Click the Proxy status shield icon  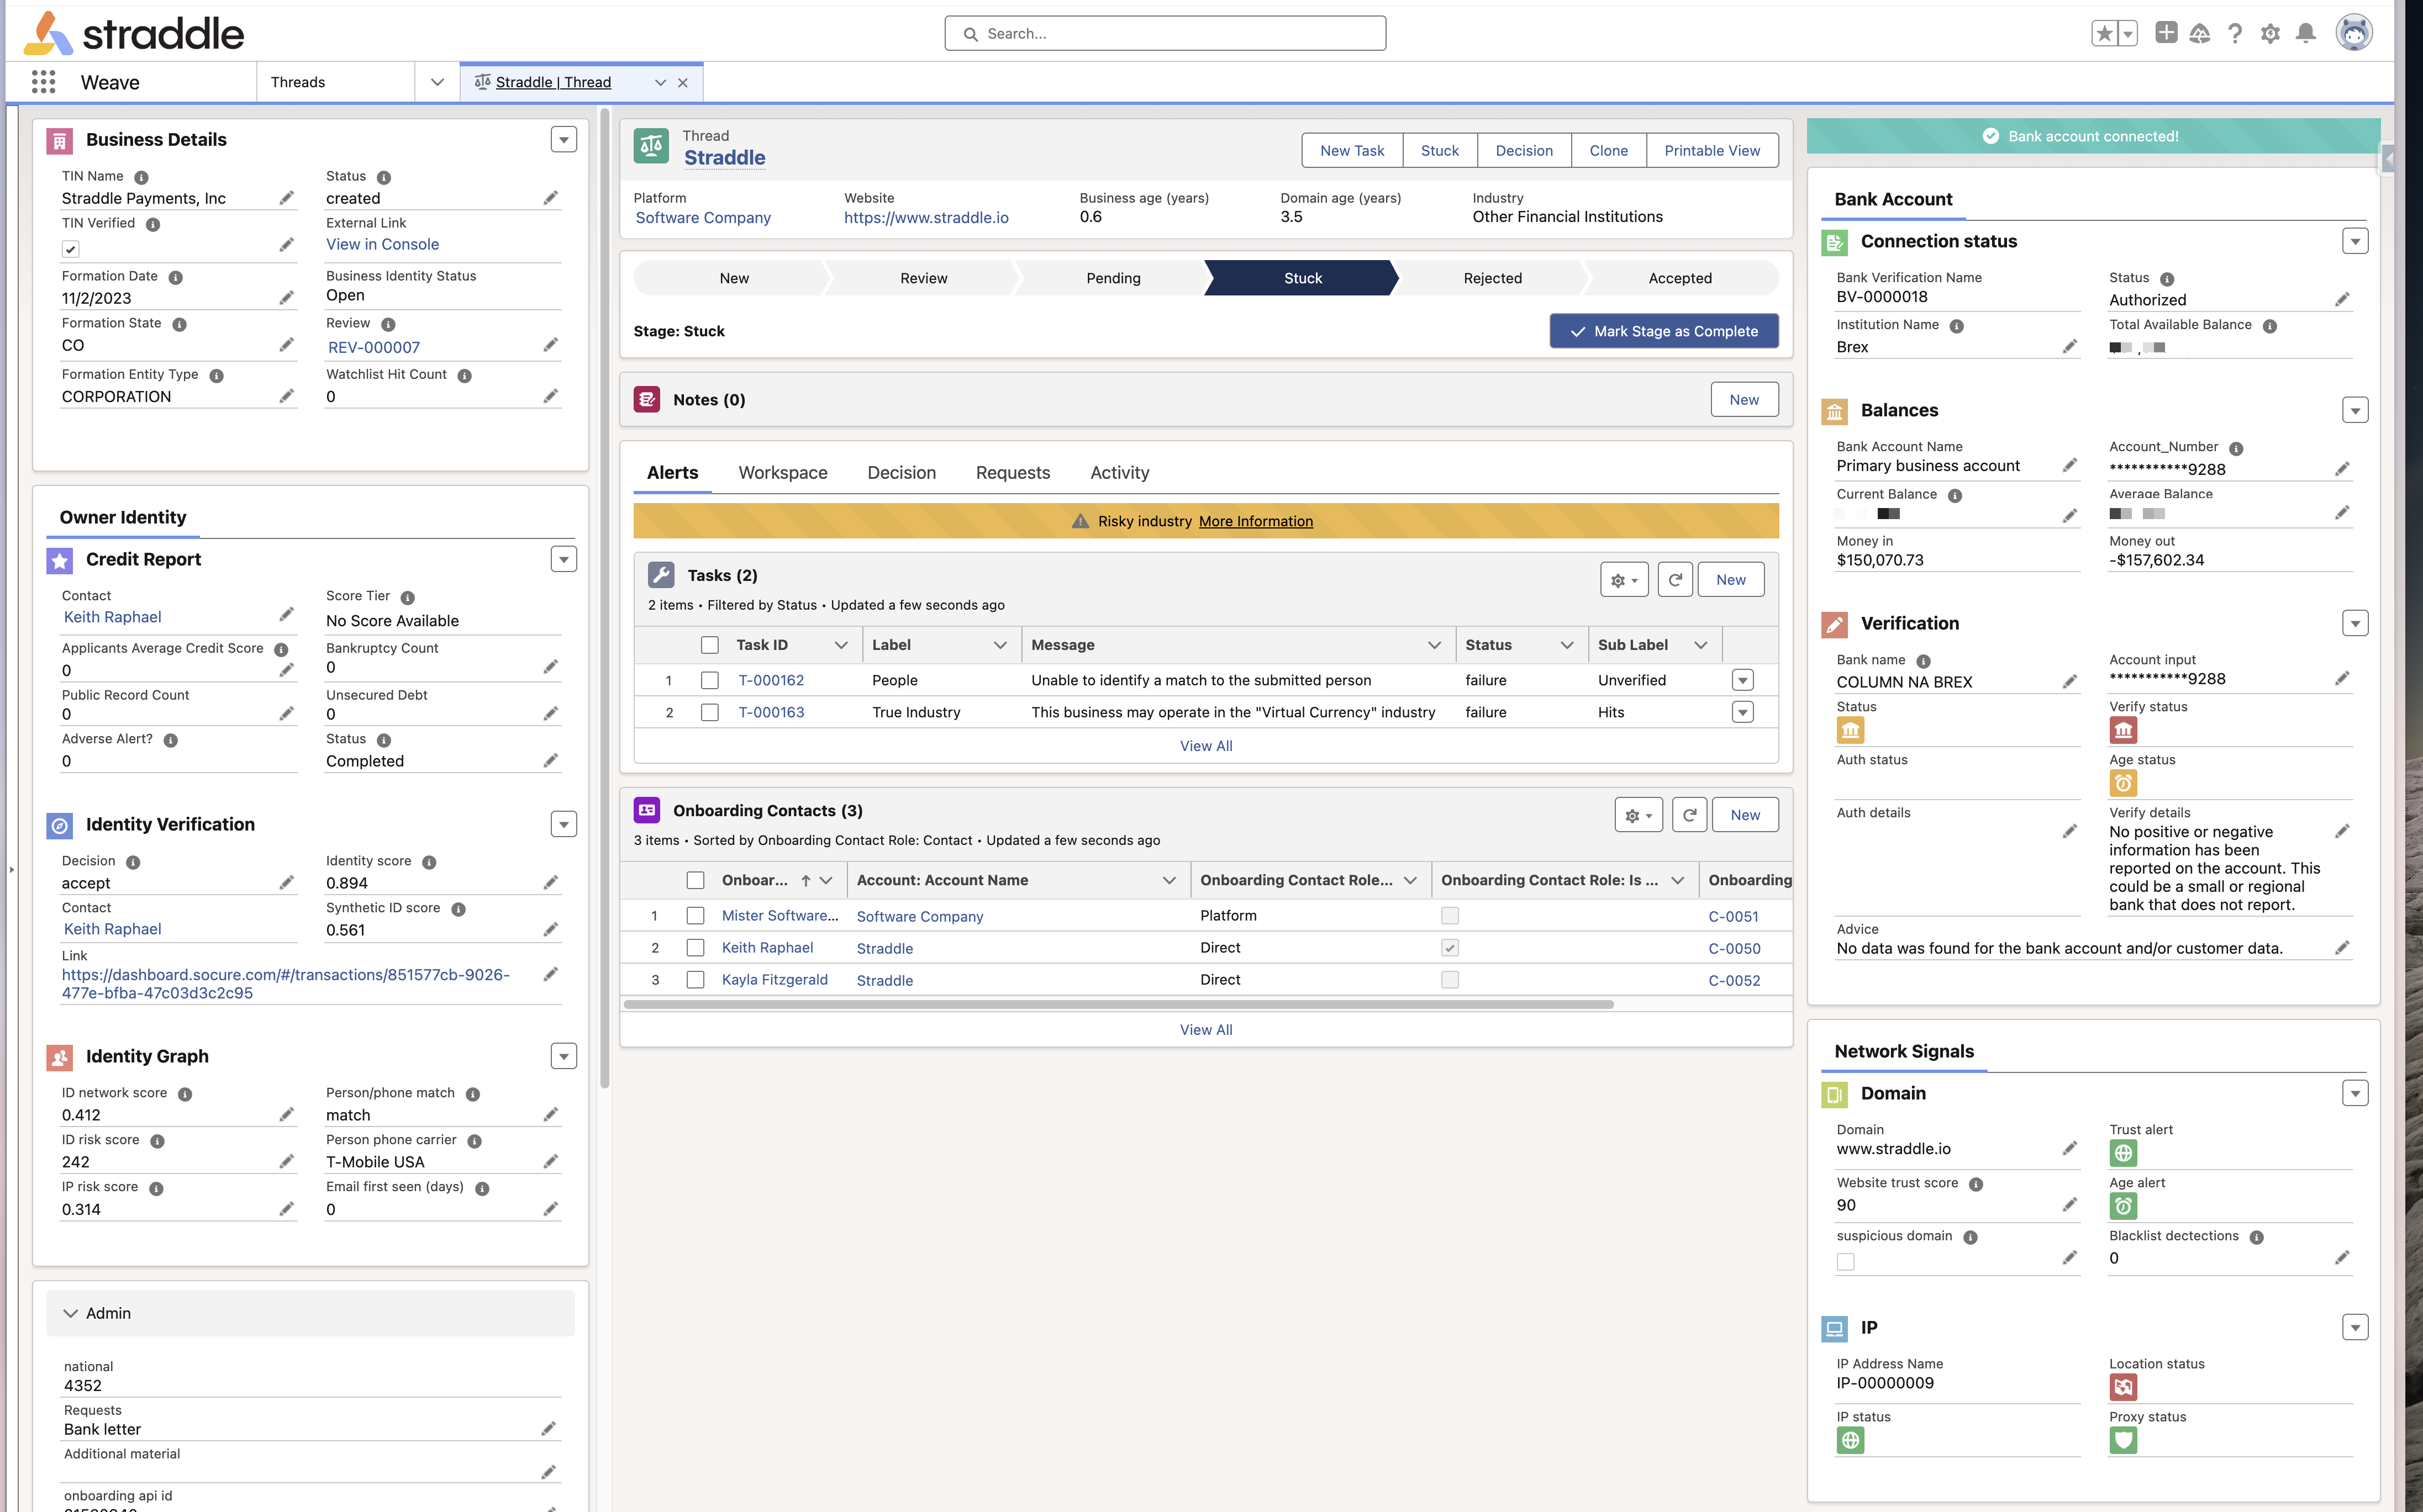tap(2123, 1441)
